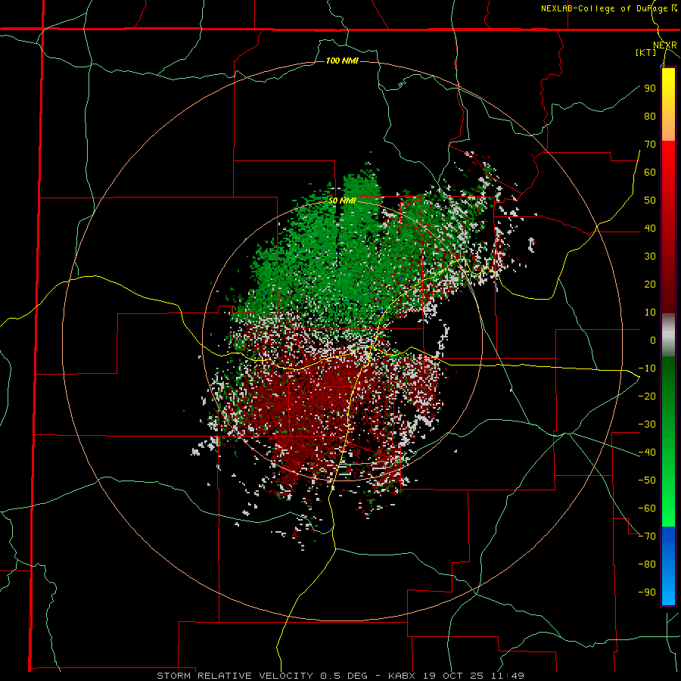Click the '50 NMI' range ring label
This screenshot has height=681, width=681.
tap(342, 201)
